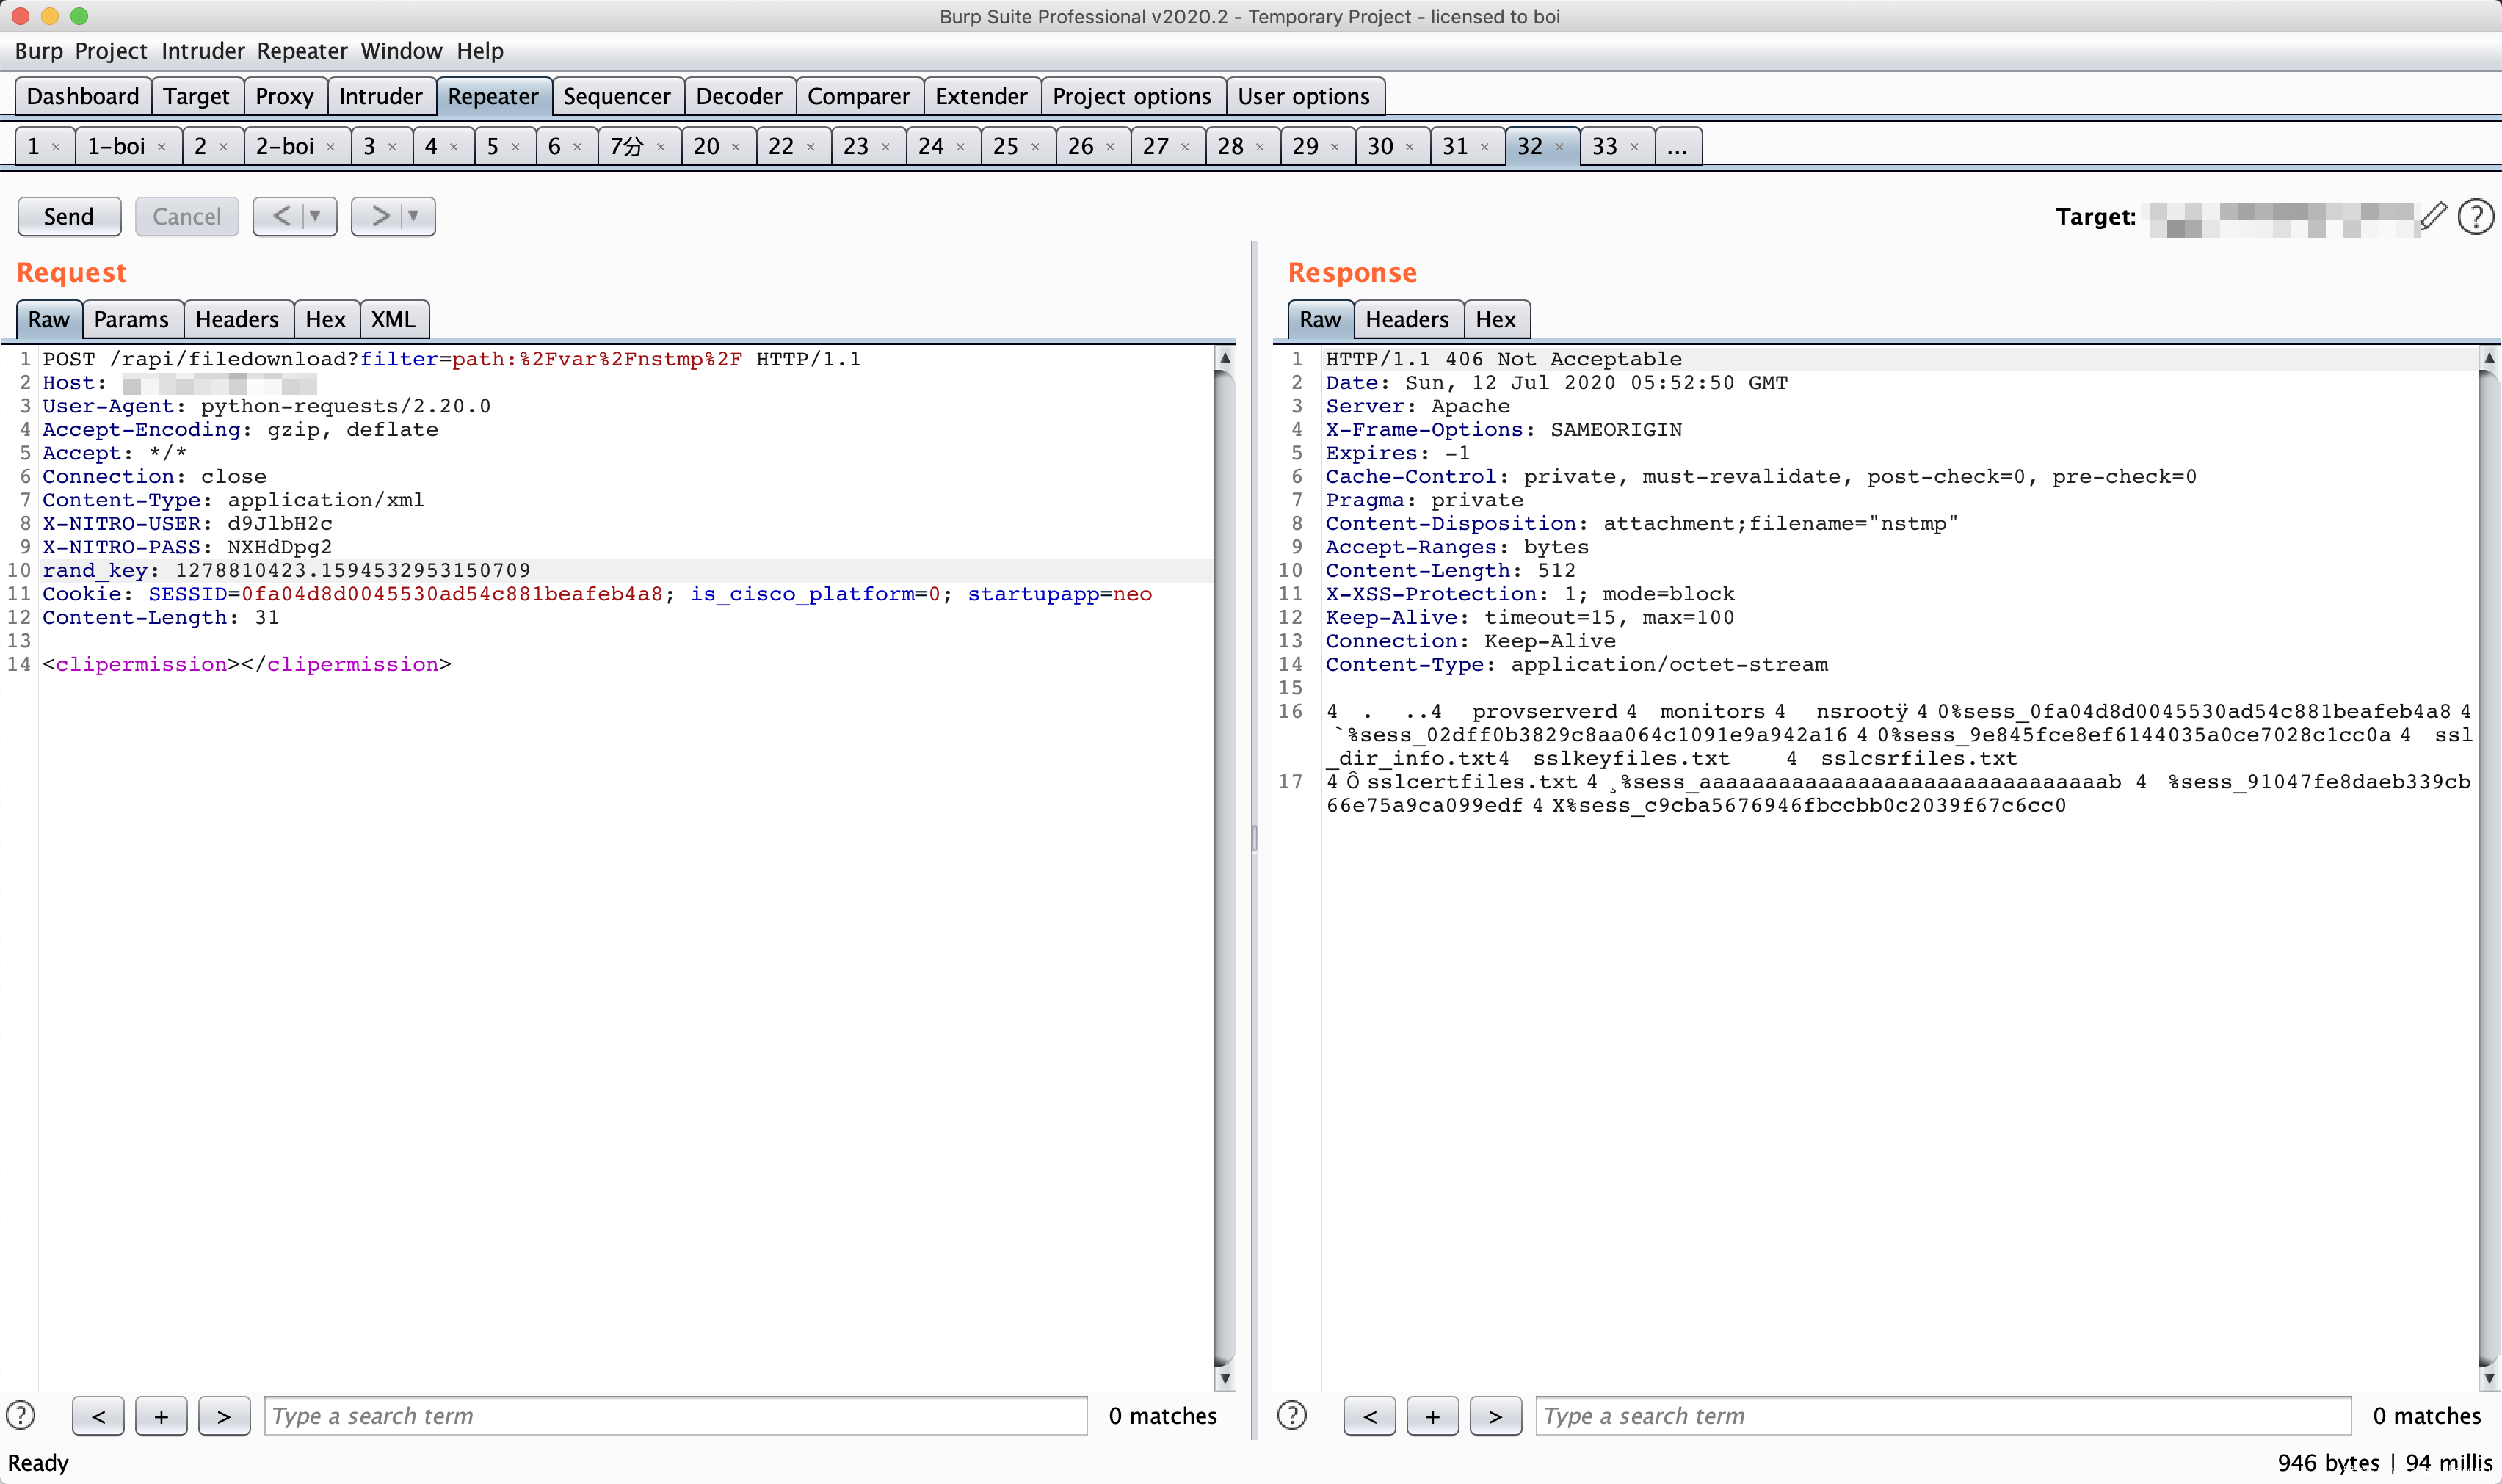Click the request search help icon
The image size is (2502, 1484).
tap(21, 1415)
